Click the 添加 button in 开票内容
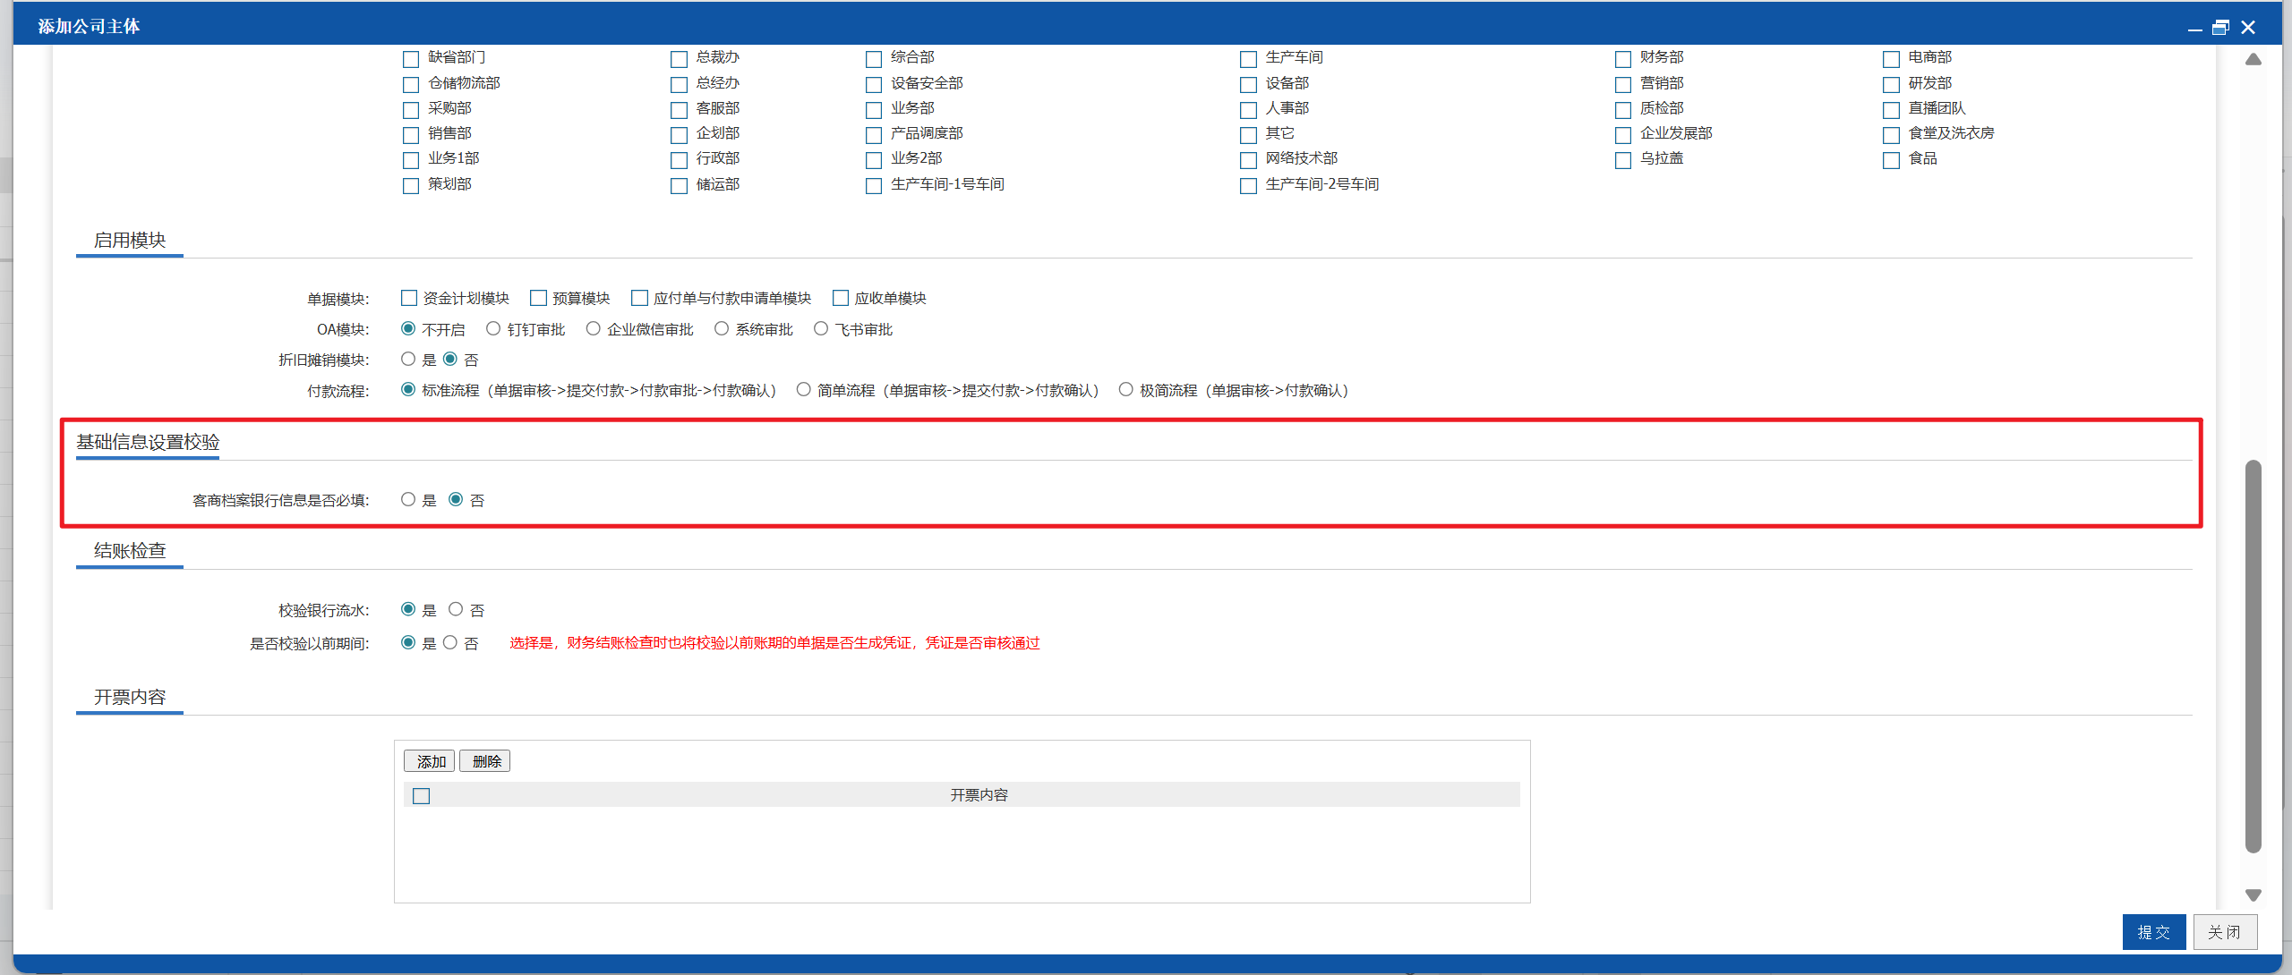Screen dimensions: 2292x975 pos(430,761)
